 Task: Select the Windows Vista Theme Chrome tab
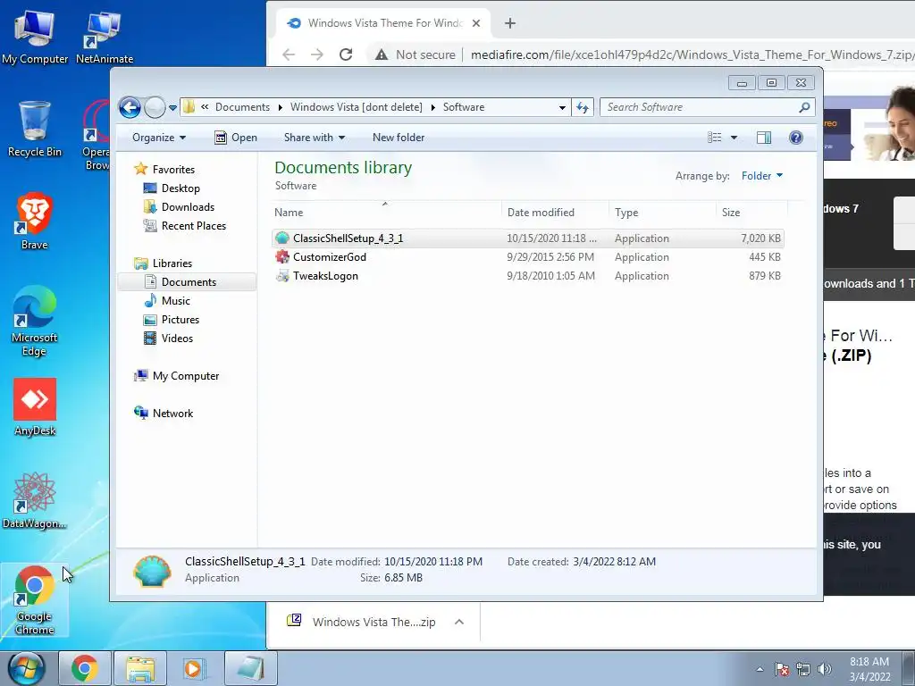(x=384, y=23)
